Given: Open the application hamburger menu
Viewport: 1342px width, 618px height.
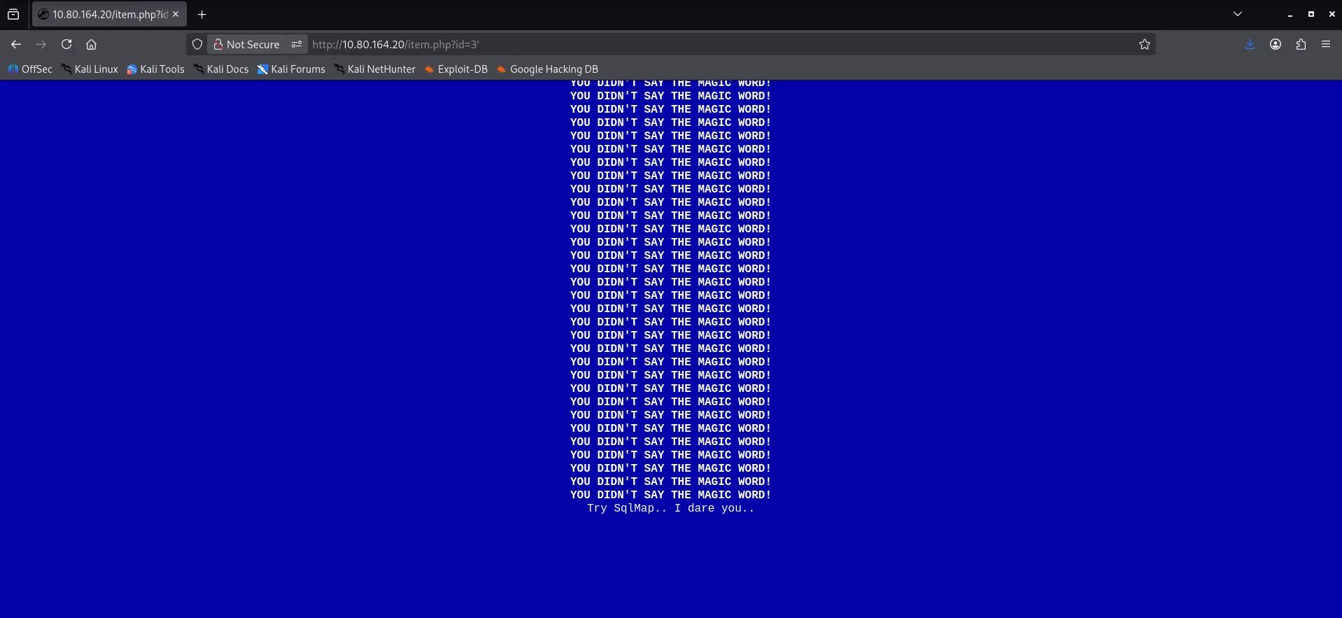Looking at the screenshot, I should pyautogui.click(x=1325, y=44).
